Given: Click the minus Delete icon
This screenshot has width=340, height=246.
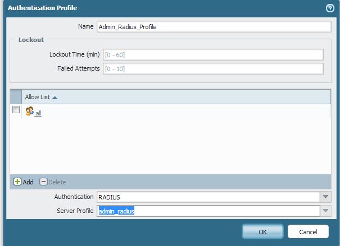Looking at the screenshot, I should pos(43,182).
